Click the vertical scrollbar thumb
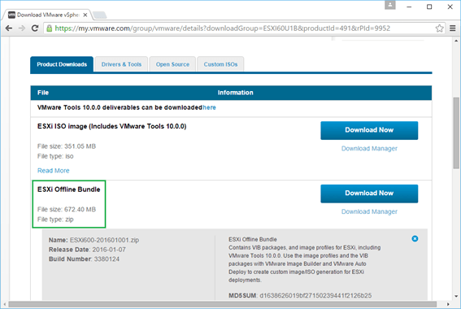 pyautogui.click(x=456, y=133)
